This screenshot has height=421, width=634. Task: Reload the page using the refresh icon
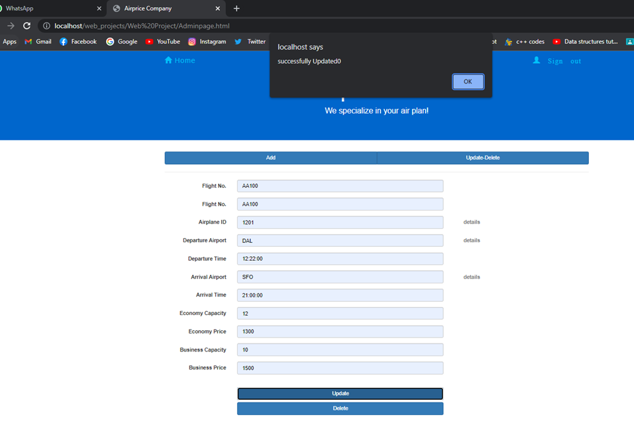(x=26, y=25)
